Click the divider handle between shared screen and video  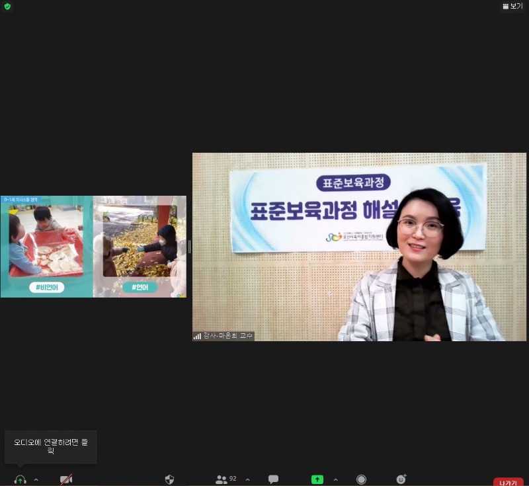click(189, 247)
